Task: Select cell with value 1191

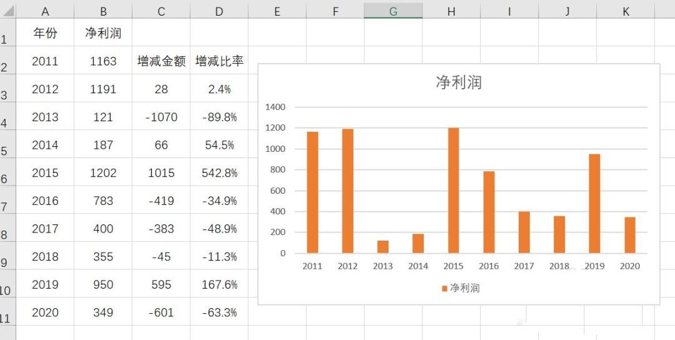Action: pos(103,89)
